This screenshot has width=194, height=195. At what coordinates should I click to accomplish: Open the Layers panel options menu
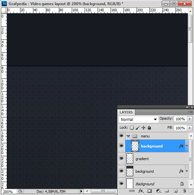pos(191,112)
